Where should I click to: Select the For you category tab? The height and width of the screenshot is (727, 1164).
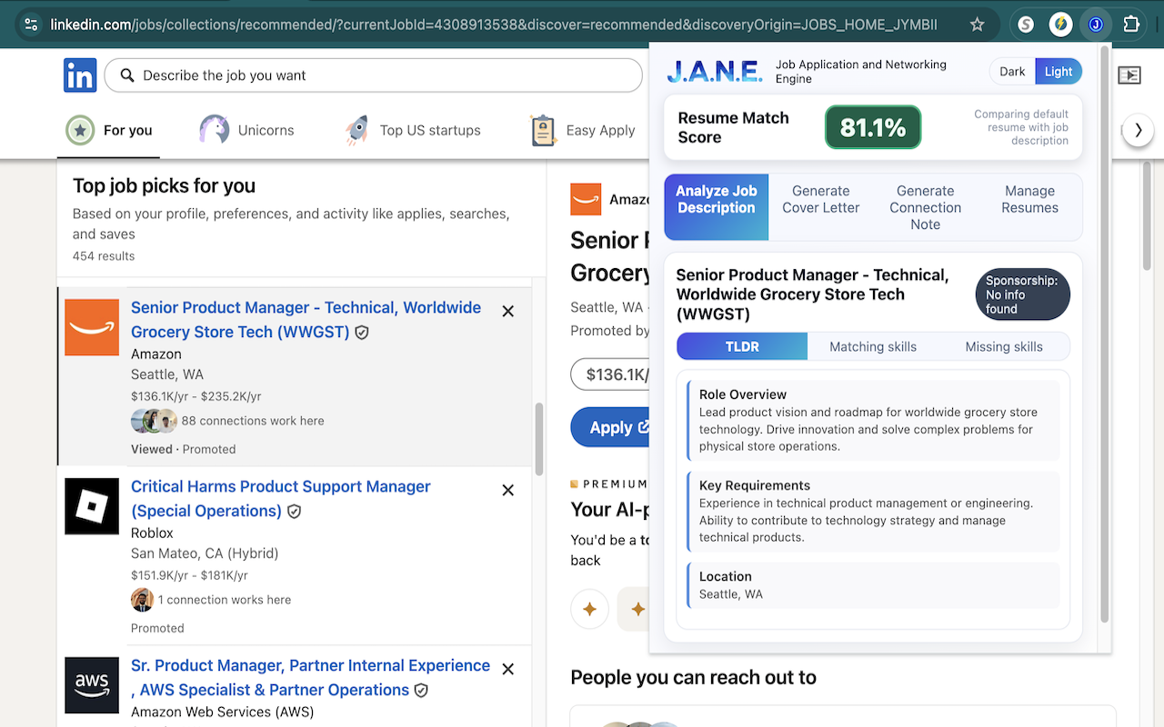pos(109,130)
